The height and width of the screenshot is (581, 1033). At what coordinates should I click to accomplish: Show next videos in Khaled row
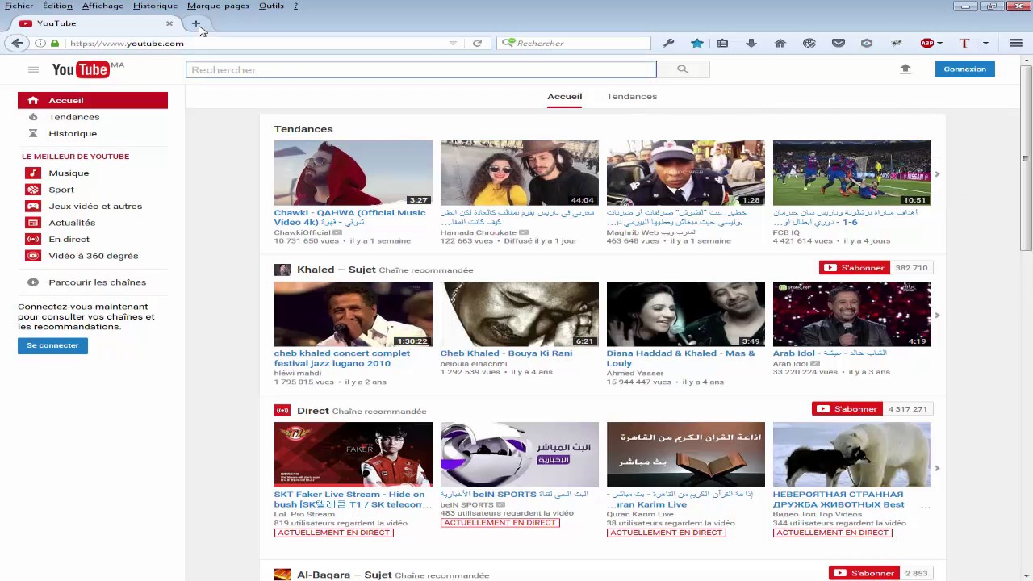coord(937,316)
